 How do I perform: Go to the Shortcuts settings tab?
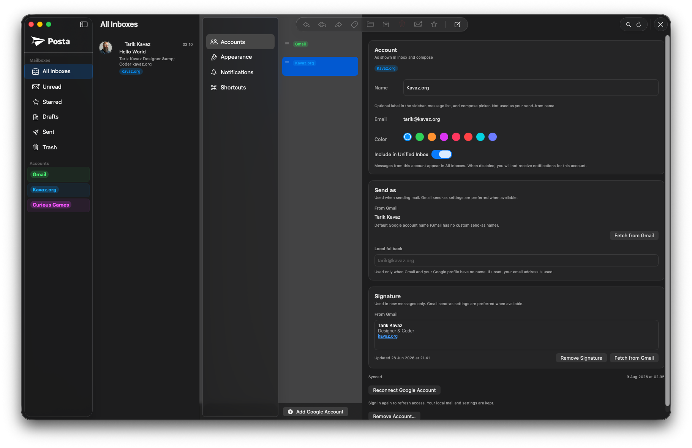tap(240, 88)
